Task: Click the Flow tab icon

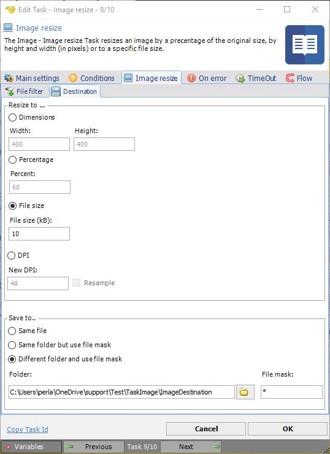Action: point(290,78)
